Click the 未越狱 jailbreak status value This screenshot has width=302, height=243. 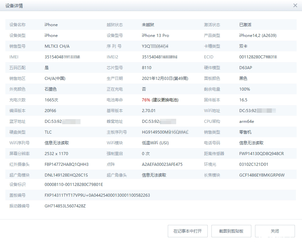click(x=148, y=25)
